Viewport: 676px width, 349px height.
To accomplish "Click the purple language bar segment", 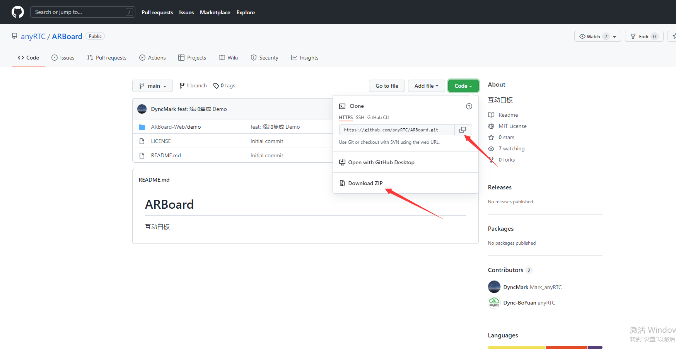I will [x=596, y=347].
